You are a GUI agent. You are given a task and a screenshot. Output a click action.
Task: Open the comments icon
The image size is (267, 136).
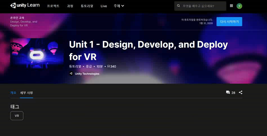coord(228,93)
